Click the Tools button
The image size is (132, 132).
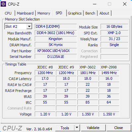65,128
